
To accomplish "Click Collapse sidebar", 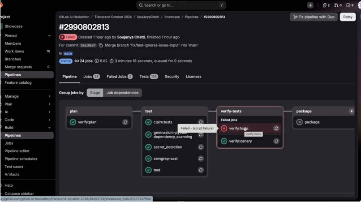I will pyautogui.click(x=19, y=193).
